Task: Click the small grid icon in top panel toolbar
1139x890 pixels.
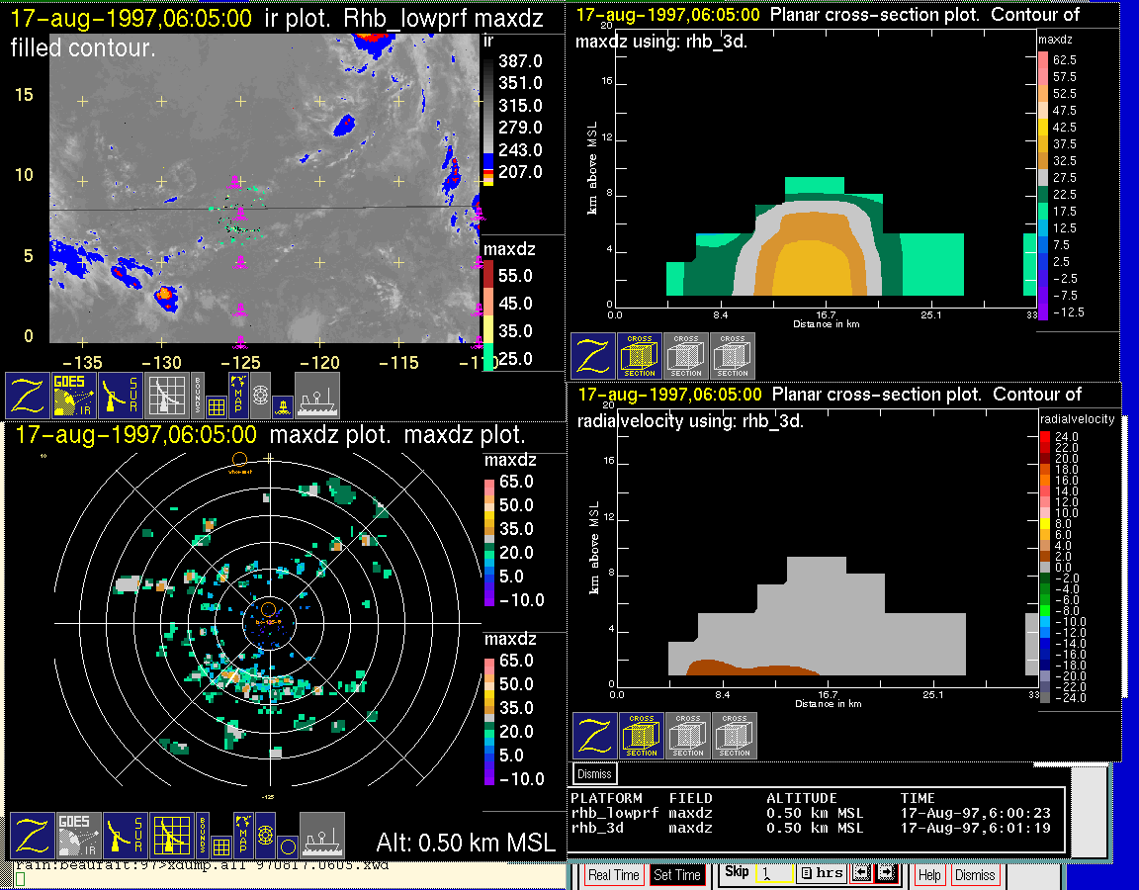Action: pos(216,405)
